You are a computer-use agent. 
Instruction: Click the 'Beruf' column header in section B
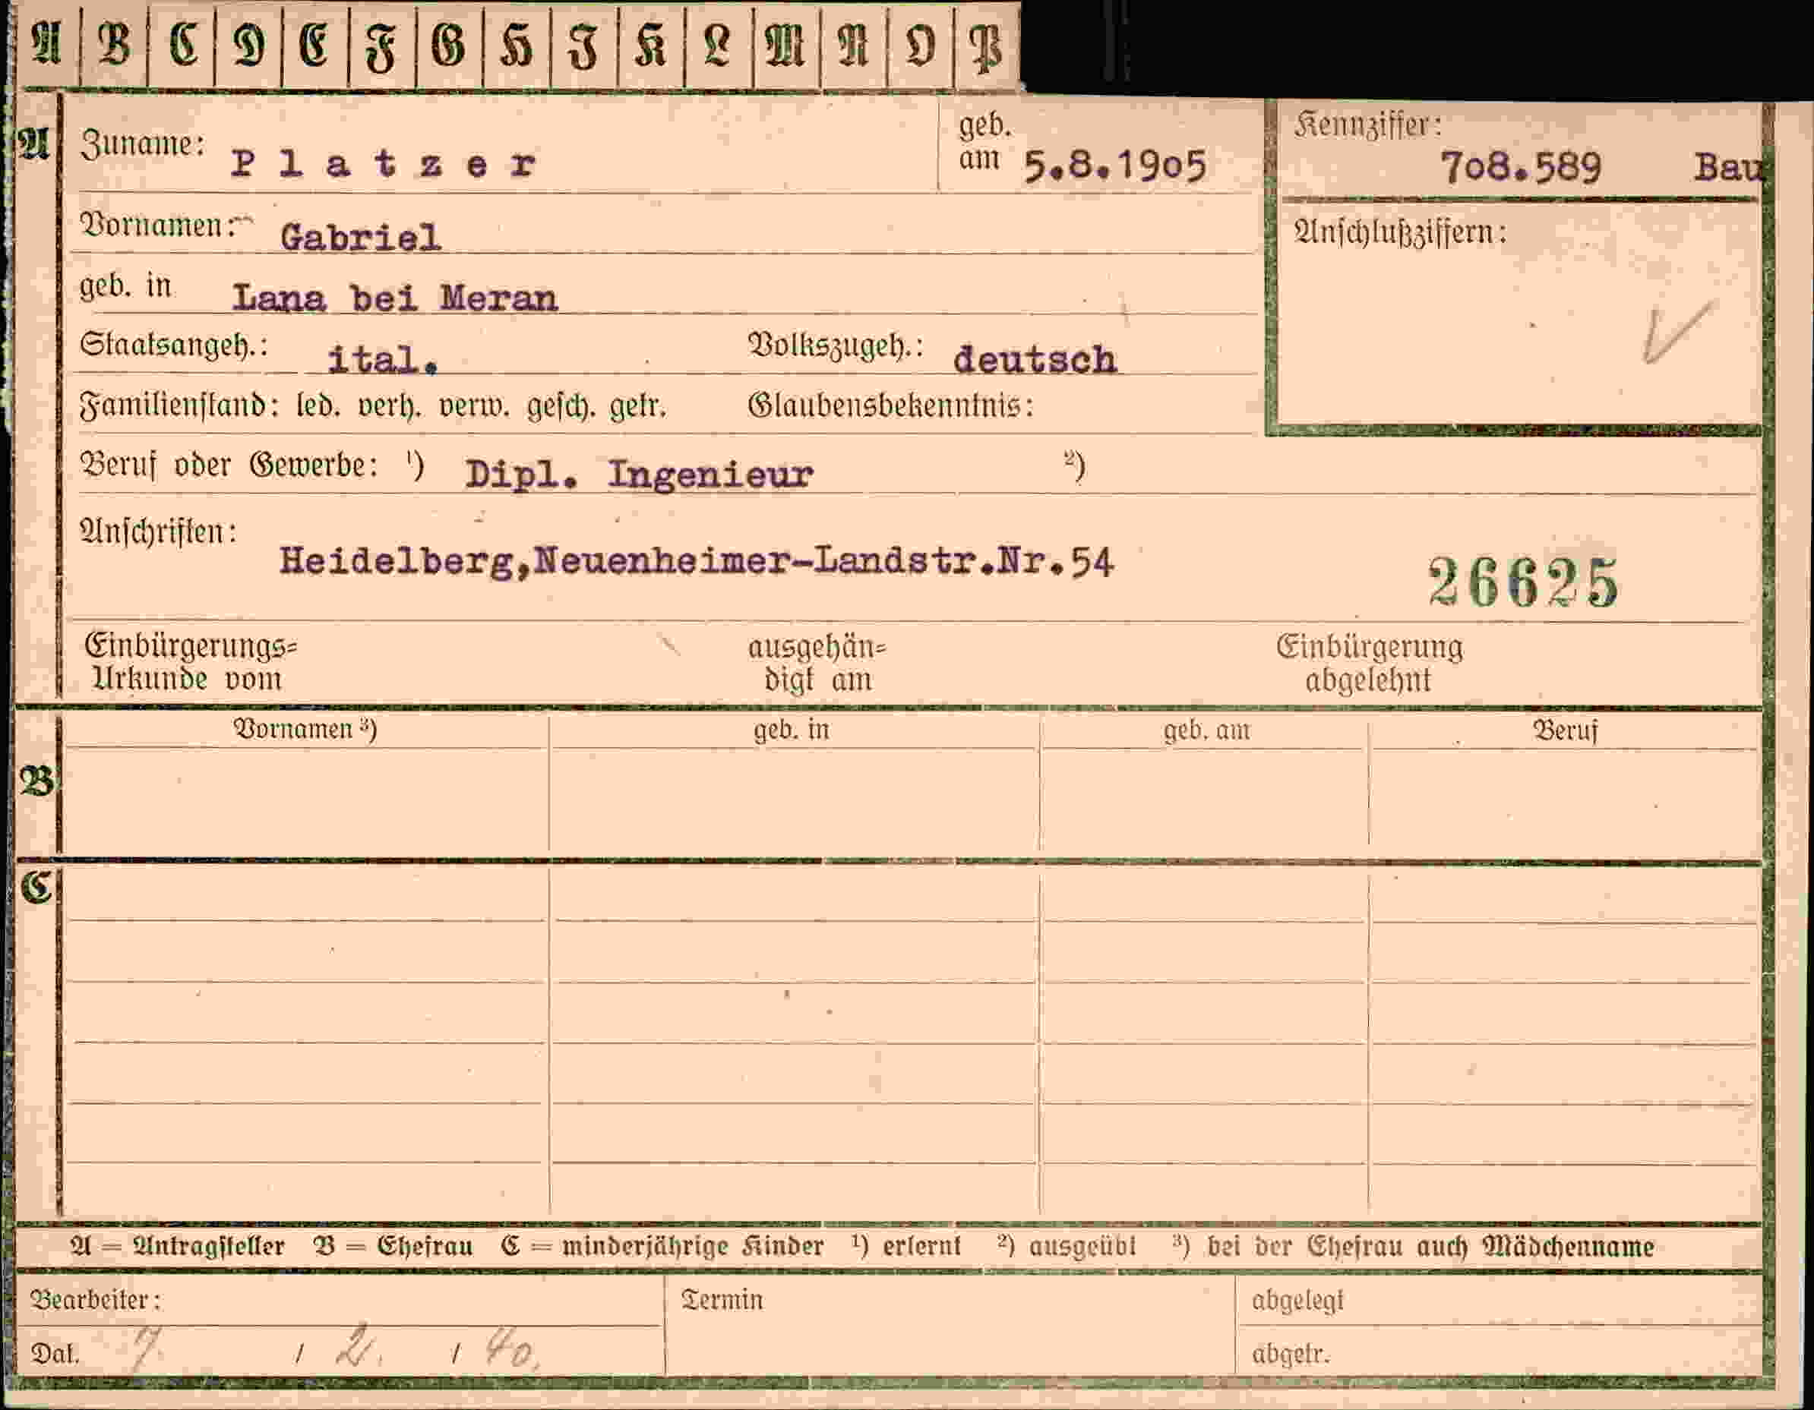click(x=1565, y=731)
